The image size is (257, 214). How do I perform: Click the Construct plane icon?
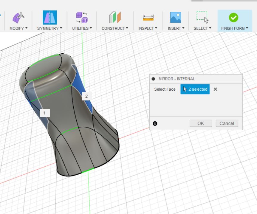115,17
